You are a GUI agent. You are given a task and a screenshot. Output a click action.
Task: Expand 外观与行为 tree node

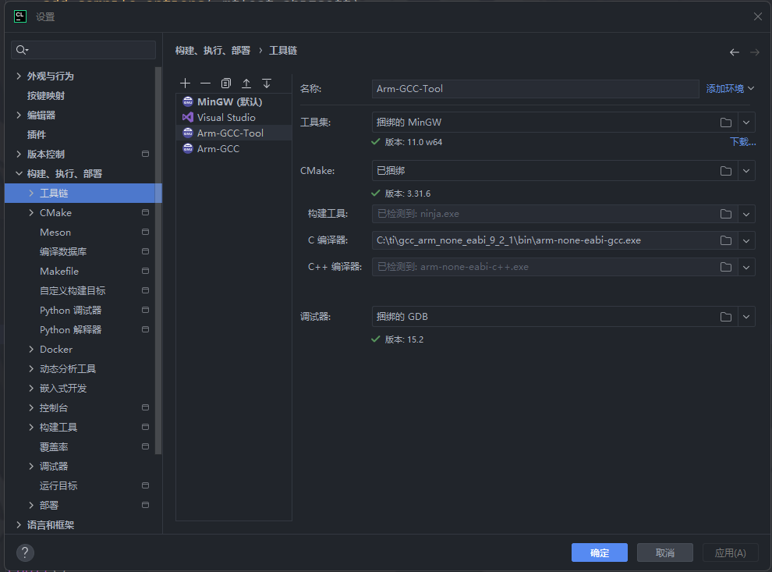(x=19, y=76)
